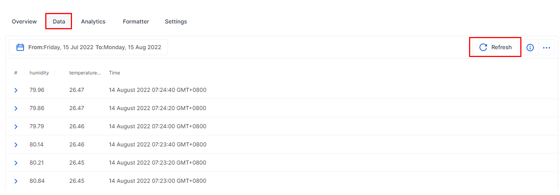Viewport: 560px width, 195px height.
Task: Click the Refresh button
Action: [495, 47]
